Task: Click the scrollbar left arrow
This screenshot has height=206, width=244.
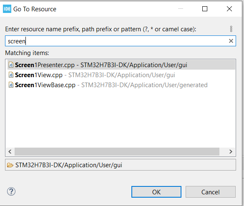Action: [x=10, y=151]
